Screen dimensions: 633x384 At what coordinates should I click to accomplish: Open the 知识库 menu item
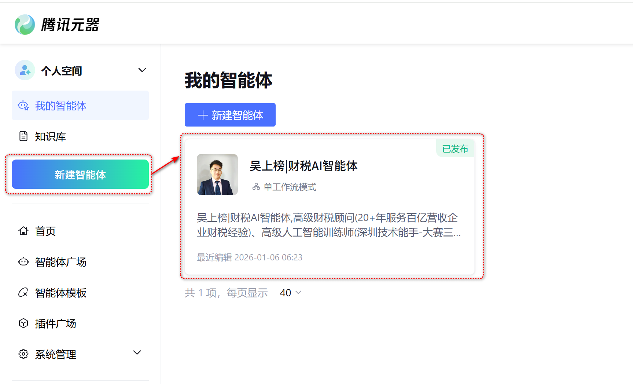coord(50,136)
